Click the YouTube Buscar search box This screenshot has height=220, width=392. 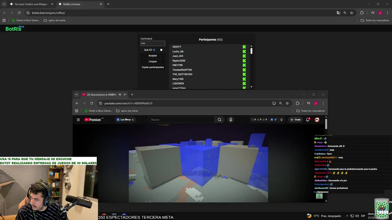point(182,120)
